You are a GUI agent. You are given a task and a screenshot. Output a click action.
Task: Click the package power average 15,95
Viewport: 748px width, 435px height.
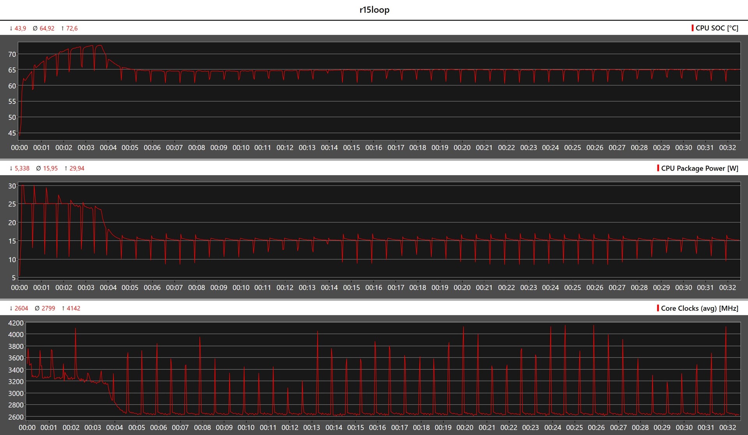pos(50,168)
